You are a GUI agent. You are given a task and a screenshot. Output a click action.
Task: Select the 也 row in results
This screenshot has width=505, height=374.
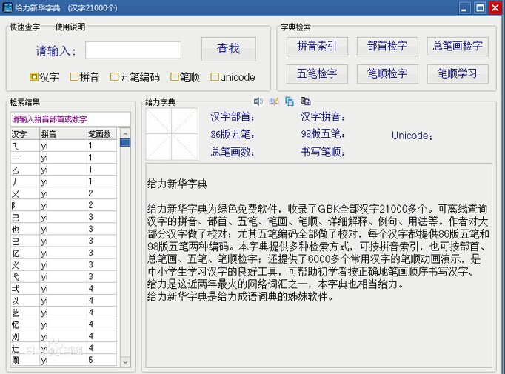(64, 229)
